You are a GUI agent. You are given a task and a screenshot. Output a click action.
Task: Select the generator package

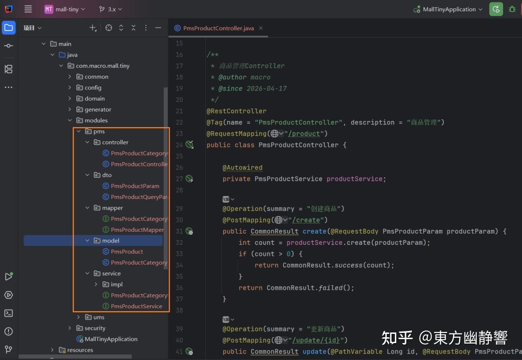[x=98, y=109]
